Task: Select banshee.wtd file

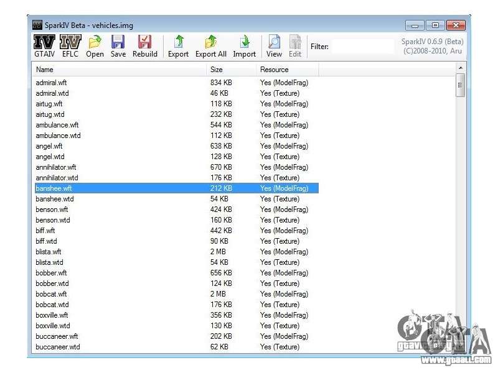Action: [x=55, y=199]
